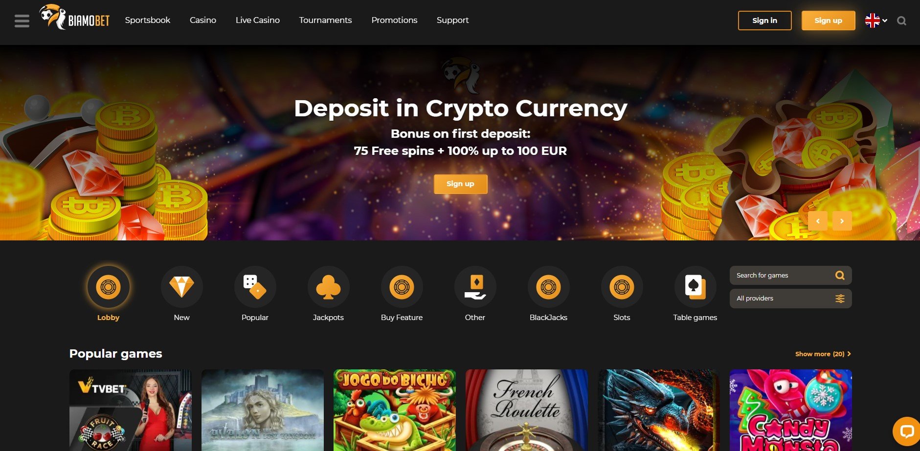
Task: Navigate to the Tournaments page
Action: [325, 20]
